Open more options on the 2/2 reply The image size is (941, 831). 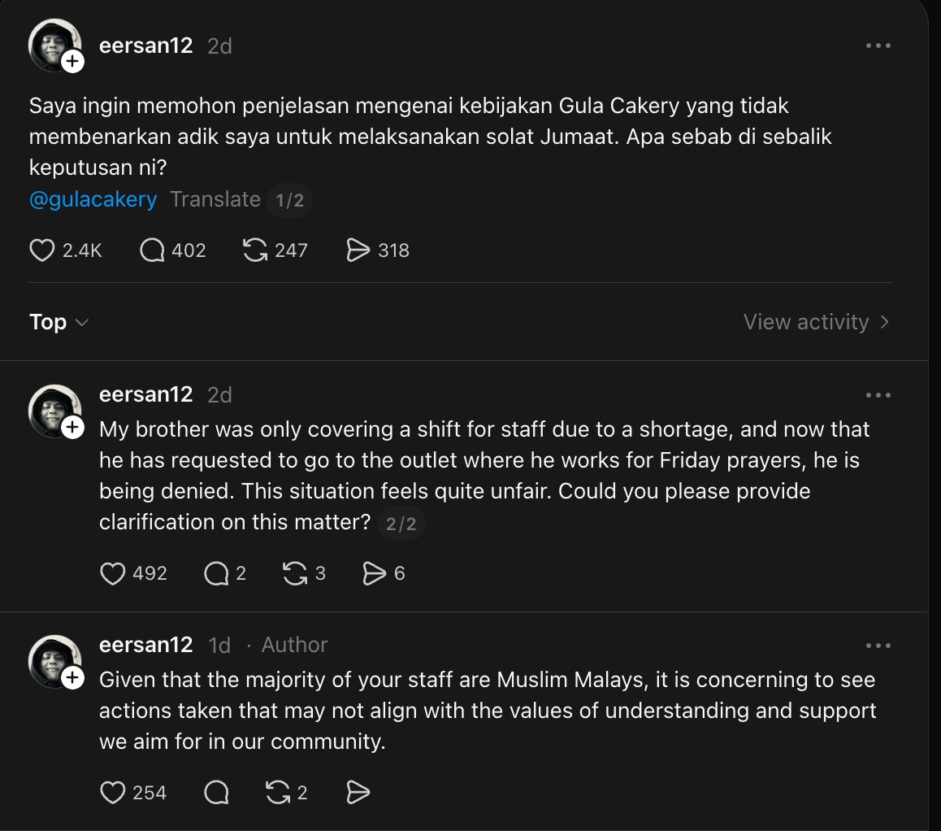878,395
